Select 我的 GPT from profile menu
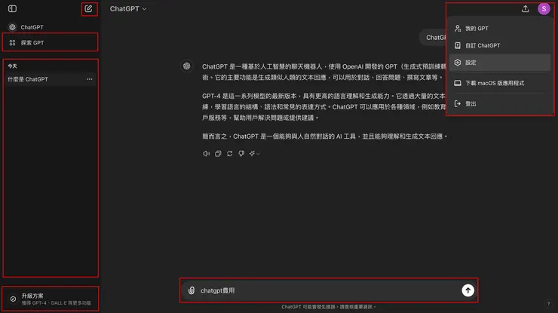Screen dimensions: 558x313 [500, 29]
